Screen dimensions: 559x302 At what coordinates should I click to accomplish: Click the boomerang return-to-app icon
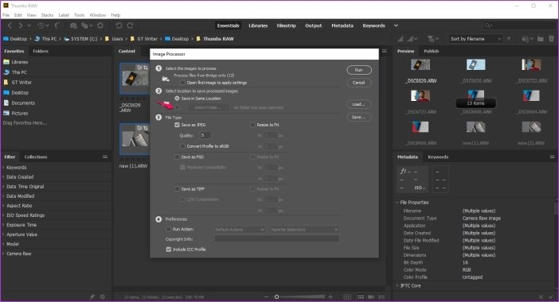(57, 25)
